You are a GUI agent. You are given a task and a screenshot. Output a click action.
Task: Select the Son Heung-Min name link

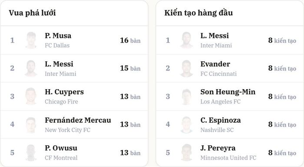coord(228,92)
